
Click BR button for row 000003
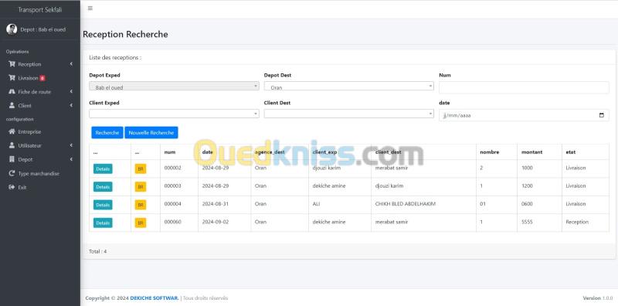(141, 187)
